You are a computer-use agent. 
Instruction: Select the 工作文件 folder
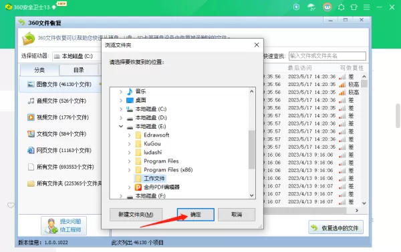[x=154, y=178]
